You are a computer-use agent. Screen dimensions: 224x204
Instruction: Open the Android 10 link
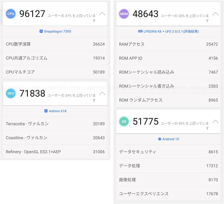(171, 139)
